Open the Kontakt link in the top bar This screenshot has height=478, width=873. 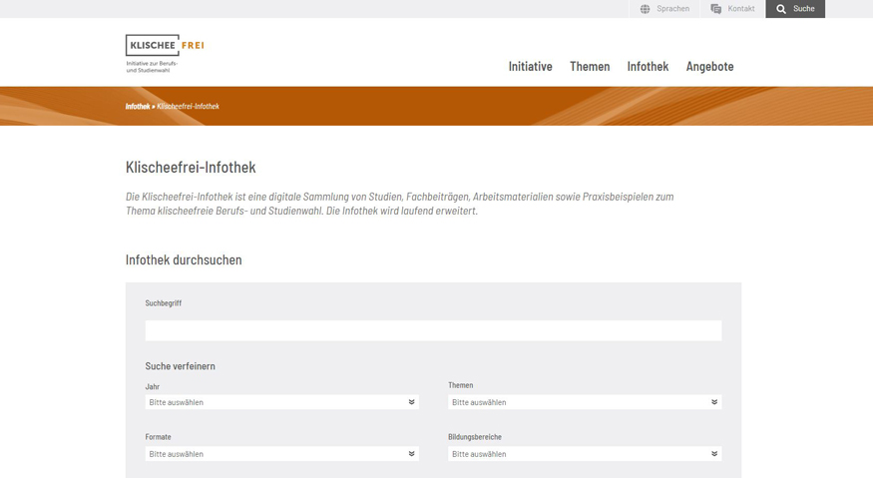click(740, 9)
